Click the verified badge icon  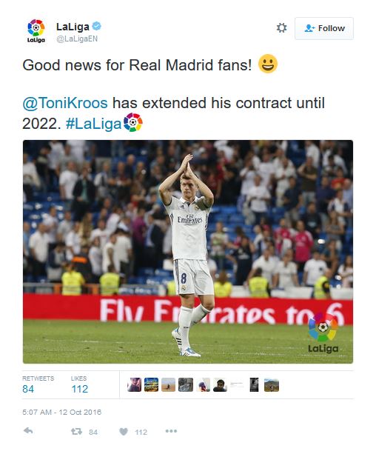97,26
